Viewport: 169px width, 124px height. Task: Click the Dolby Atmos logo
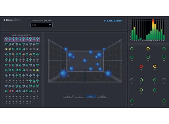click(13, 20)
